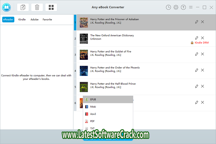Viewport: 216px width, 144px height.
Task: Edit metadata for Half-Blood Prince
Action: click(196, 86)
